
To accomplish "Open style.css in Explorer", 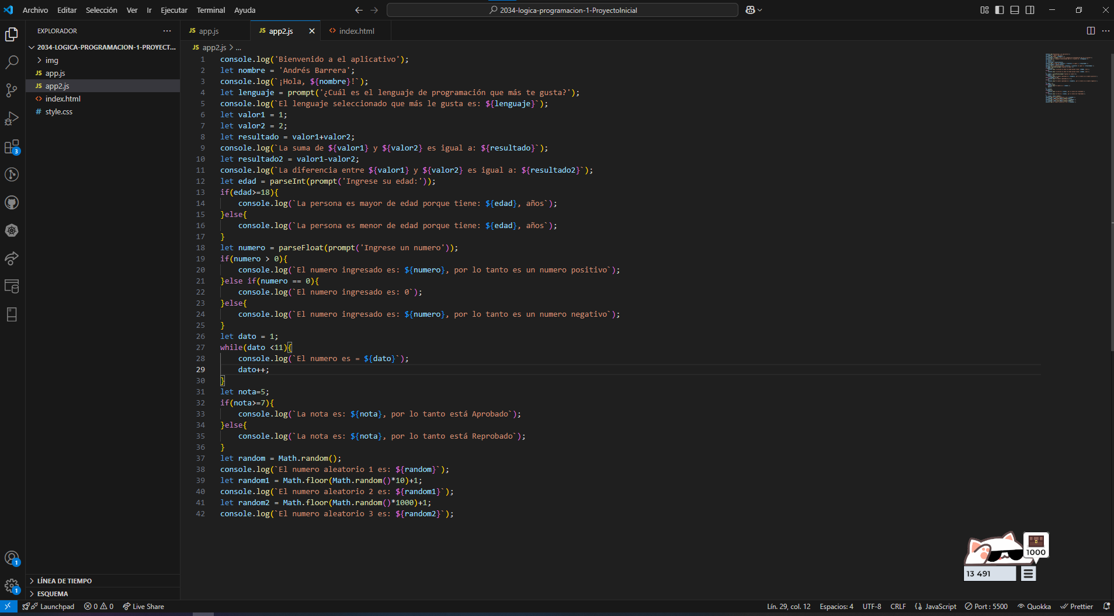I will coord(103,111).
